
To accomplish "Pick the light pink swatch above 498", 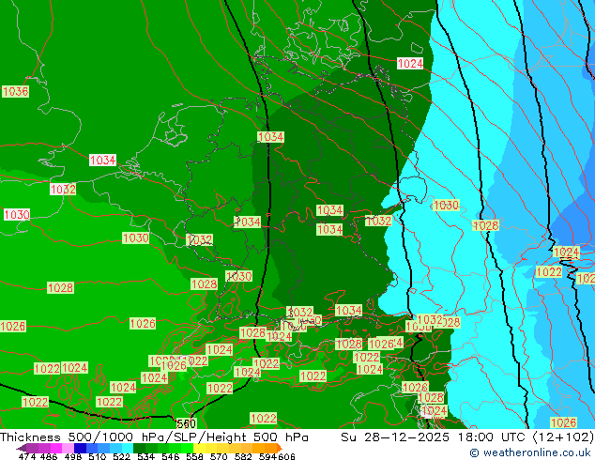I will 68,448.
